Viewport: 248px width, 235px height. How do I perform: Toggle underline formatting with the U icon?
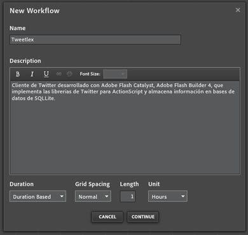pos(46,74)
